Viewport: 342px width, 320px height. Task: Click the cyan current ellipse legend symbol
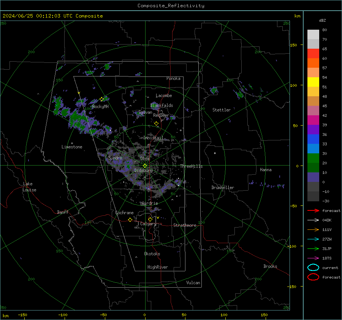[313, 267]
